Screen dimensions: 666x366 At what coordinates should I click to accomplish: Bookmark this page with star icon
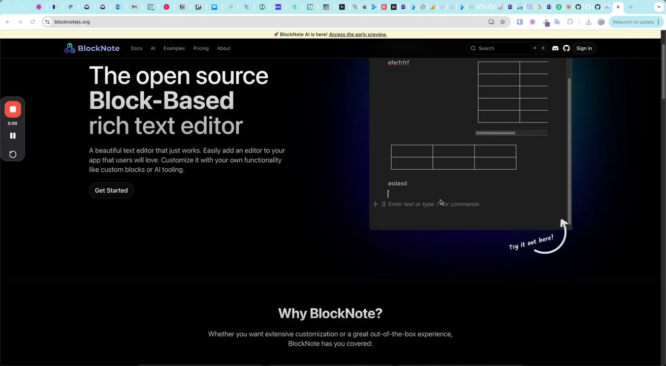coord(502,22)
